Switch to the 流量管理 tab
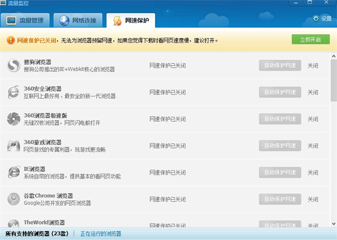 [x=25, y=20]
